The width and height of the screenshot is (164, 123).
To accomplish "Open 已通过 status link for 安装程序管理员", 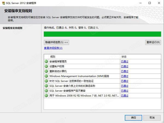I will [x=125, y=61].
